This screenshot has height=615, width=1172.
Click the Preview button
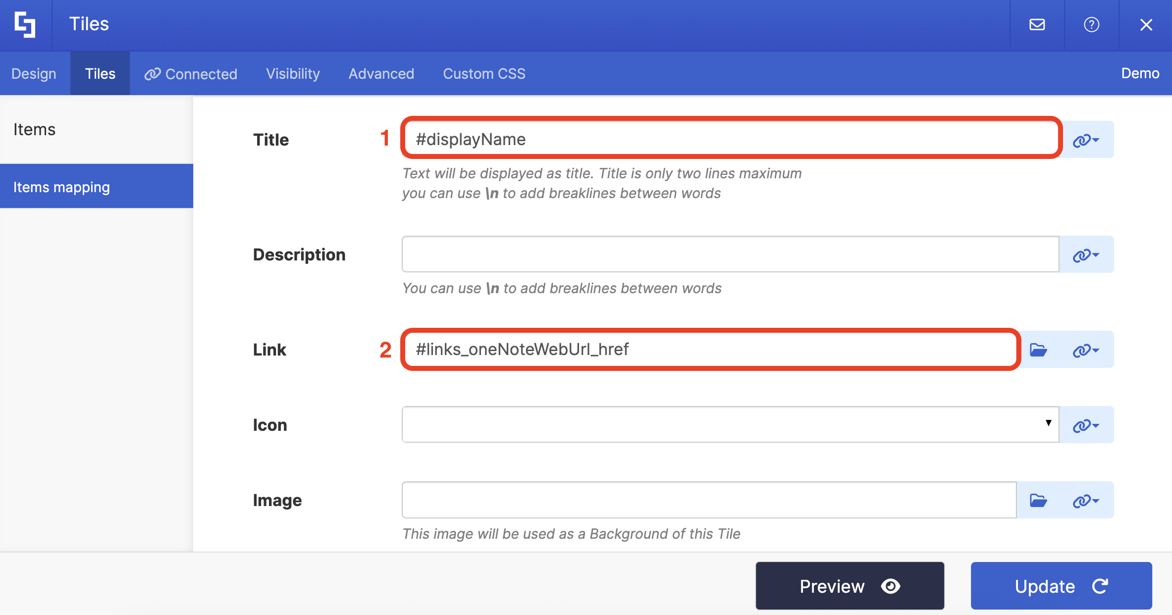[x=850, y=586]
